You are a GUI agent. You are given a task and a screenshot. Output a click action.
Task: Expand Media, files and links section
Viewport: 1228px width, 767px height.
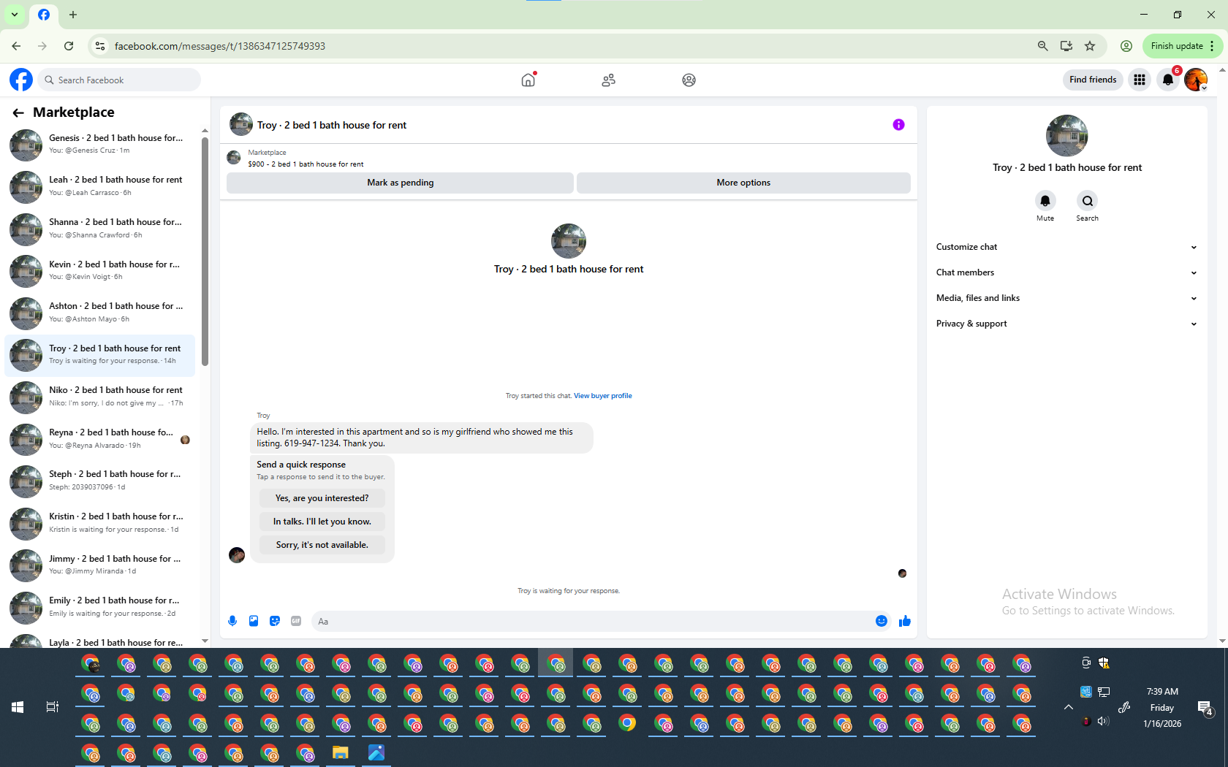[1066, 298]
